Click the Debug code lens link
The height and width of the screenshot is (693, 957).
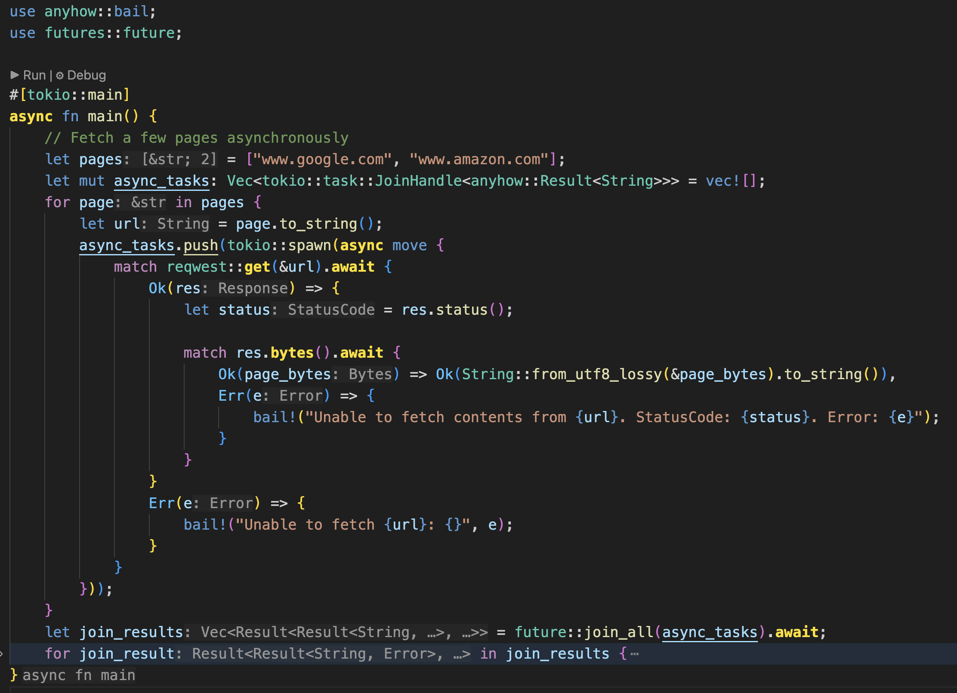pyautogui.click(x=86, y=75)
